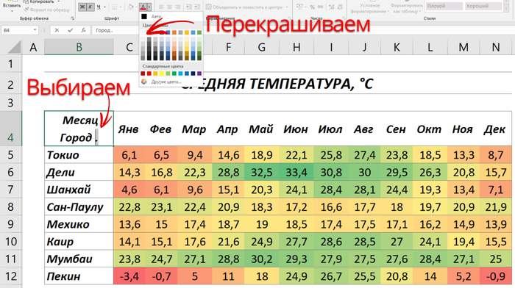515x288 pixels.
Task: Select Авто automatic font color
Action: point(171,16)
